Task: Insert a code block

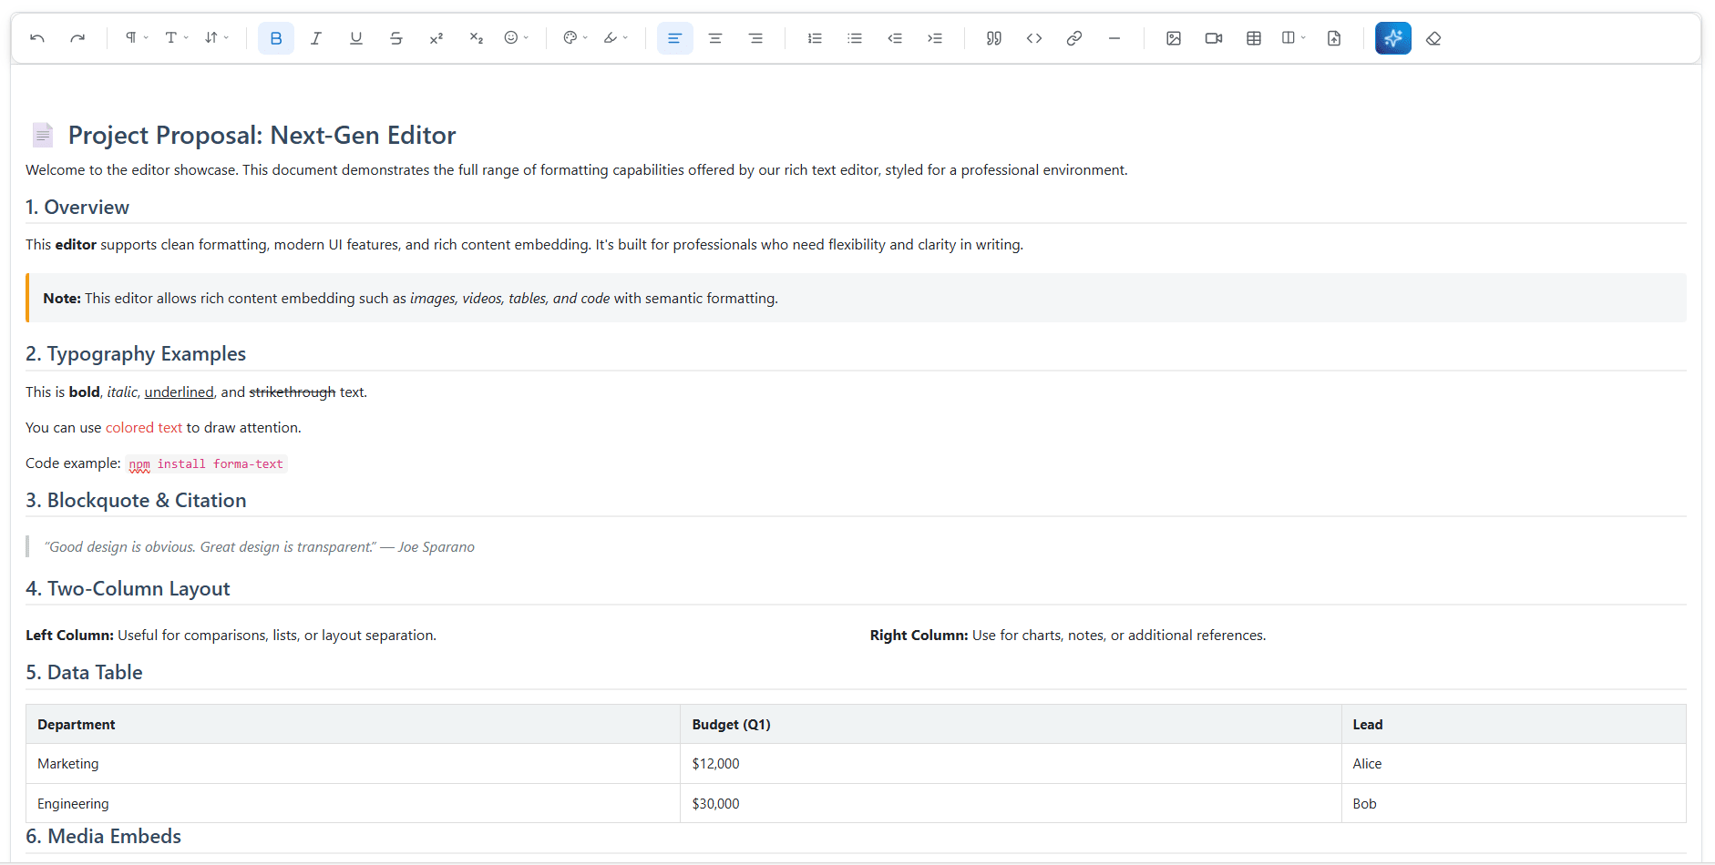Action: [1034, 38]
